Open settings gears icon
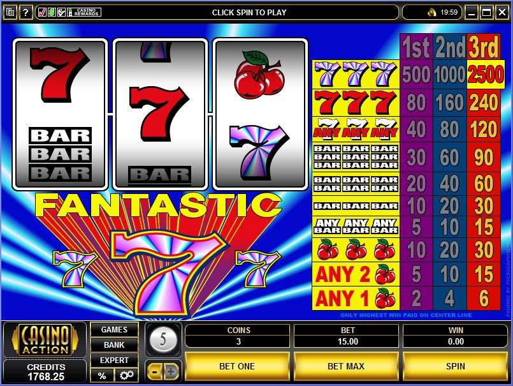This screenshot has width=513, height=386. click(x=127, y=375)
